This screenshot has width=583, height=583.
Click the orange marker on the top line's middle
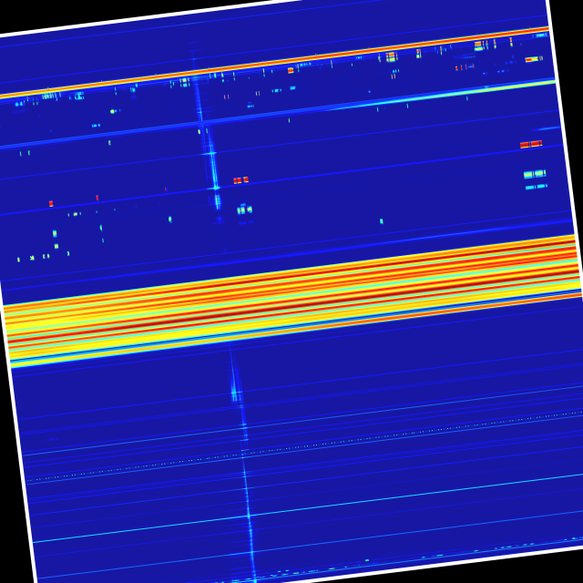[x=291, y=70]
